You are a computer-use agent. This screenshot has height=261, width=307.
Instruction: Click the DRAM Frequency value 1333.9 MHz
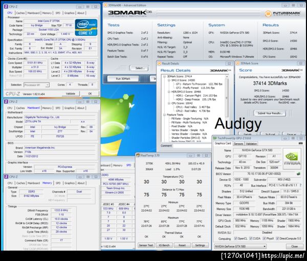61,210
